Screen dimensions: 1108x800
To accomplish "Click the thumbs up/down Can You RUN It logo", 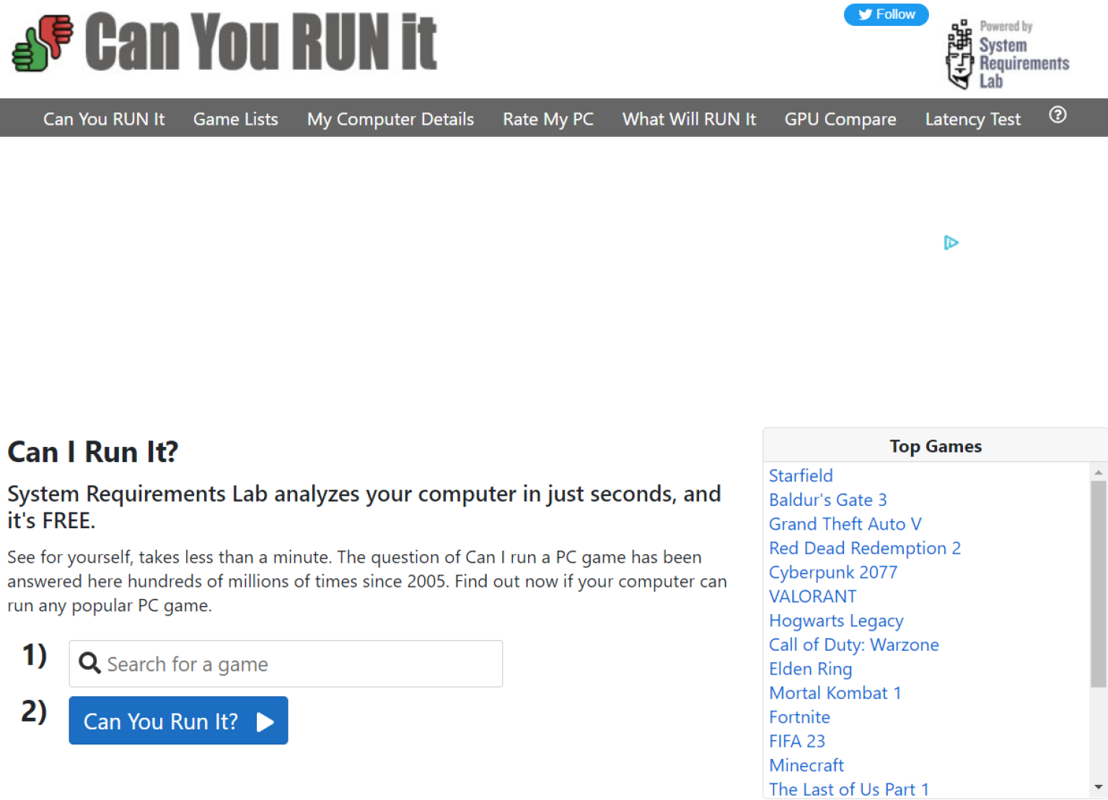I will pyautogui.click(x=43, y=43).
